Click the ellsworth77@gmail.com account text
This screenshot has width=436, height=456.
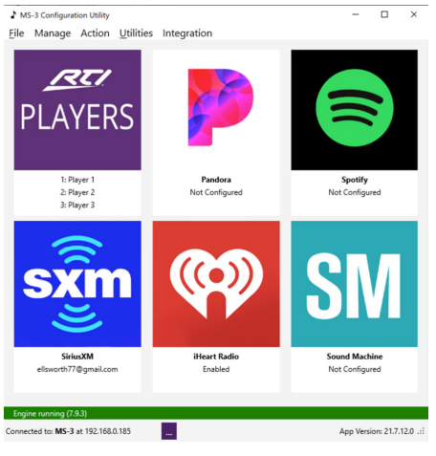click(77, 369)
